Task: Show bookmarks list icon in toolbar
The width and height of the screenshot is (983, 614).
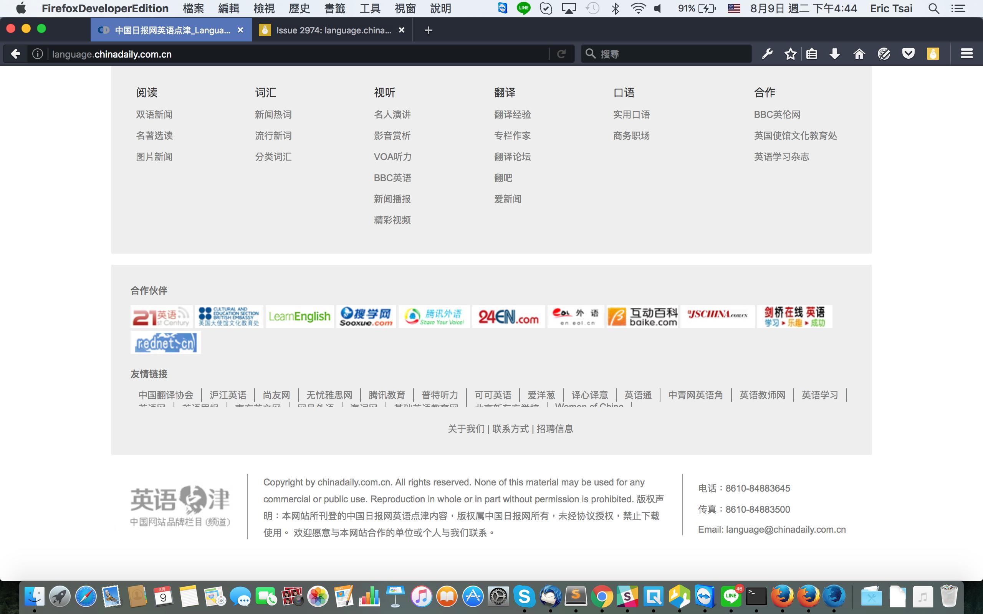Action: click(x=812, y=54)
